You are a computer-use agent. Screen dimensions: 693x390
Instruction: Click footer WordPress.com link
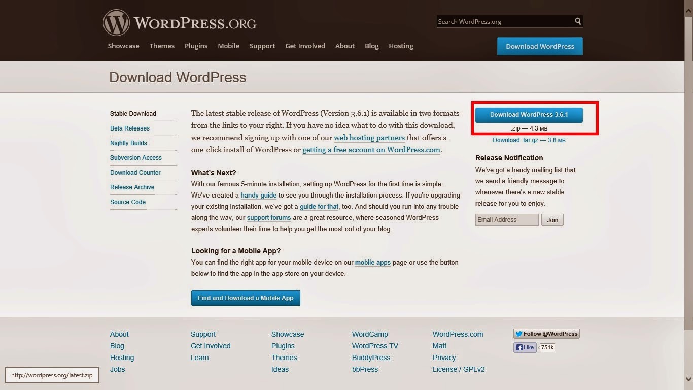click(458, 334)
